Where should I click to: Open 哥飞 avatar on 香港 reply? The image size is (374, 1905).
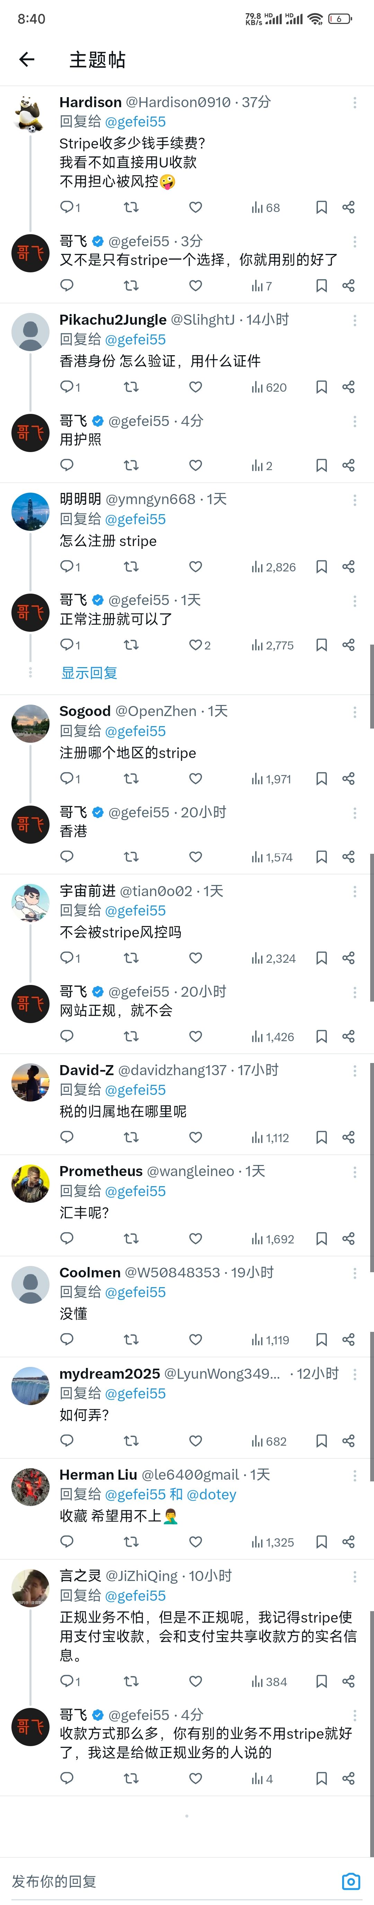tap(30, 825)
